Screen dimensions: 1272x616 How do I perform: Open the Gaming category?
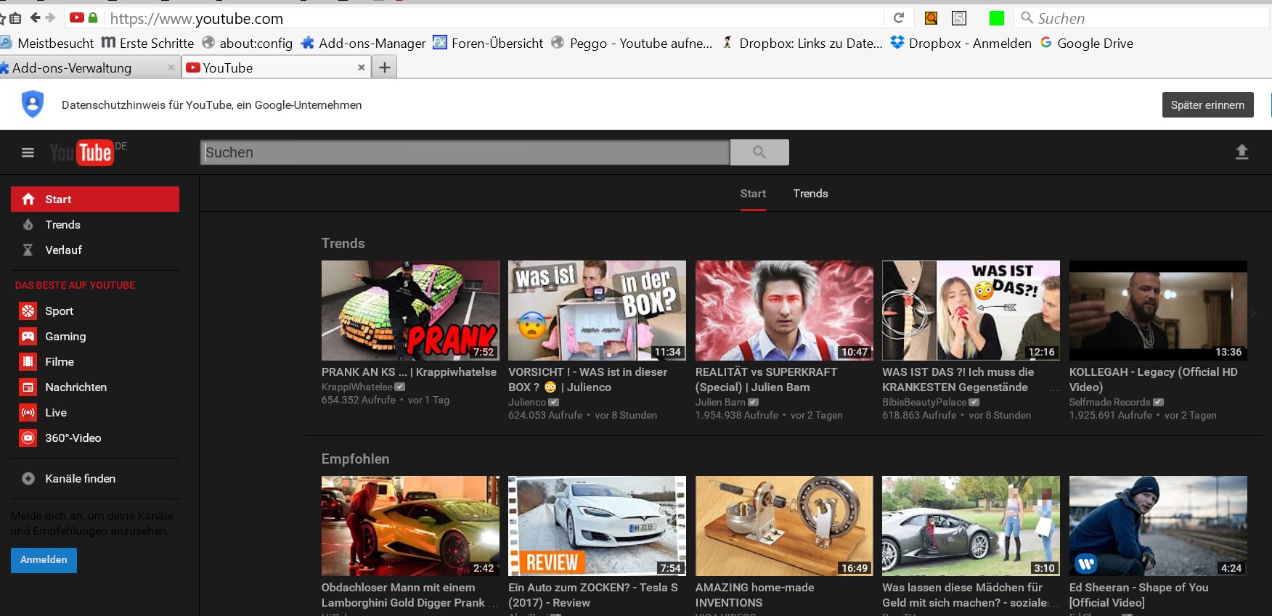[x=65, y=337]
